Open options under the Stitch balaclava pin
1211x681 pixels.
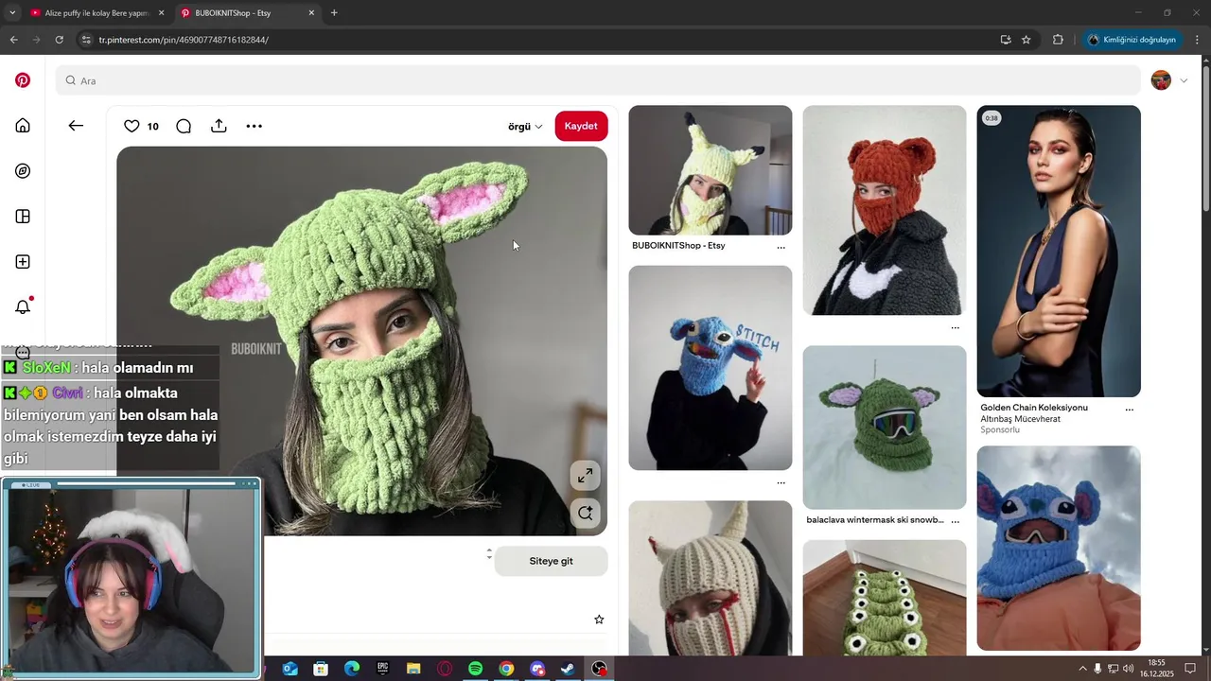click(x=781, y=482)
